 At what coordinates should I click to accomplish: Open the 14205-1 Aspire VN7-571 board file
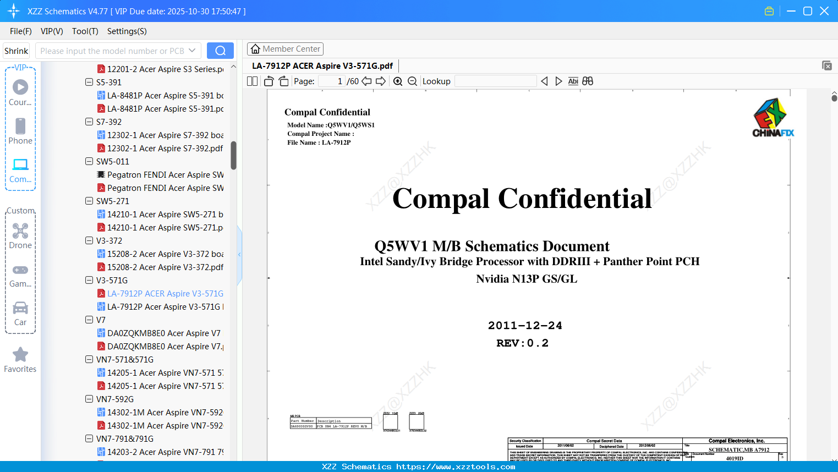160,372
